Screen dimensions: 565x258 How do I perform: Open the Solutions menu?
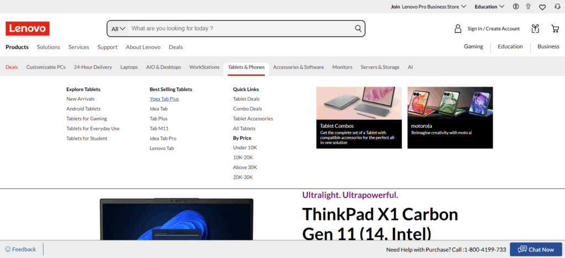tap(49, 47)
